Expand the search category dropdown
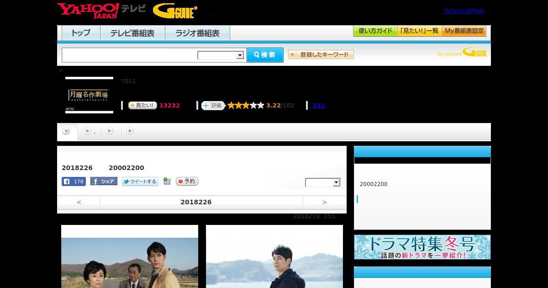 click(x=221, y=55)
